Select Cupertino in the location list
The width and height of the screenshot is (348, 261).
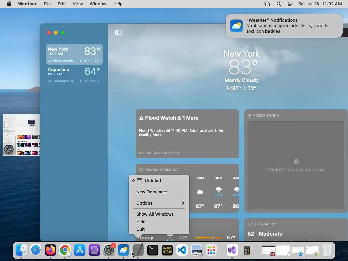click(74, 75)
